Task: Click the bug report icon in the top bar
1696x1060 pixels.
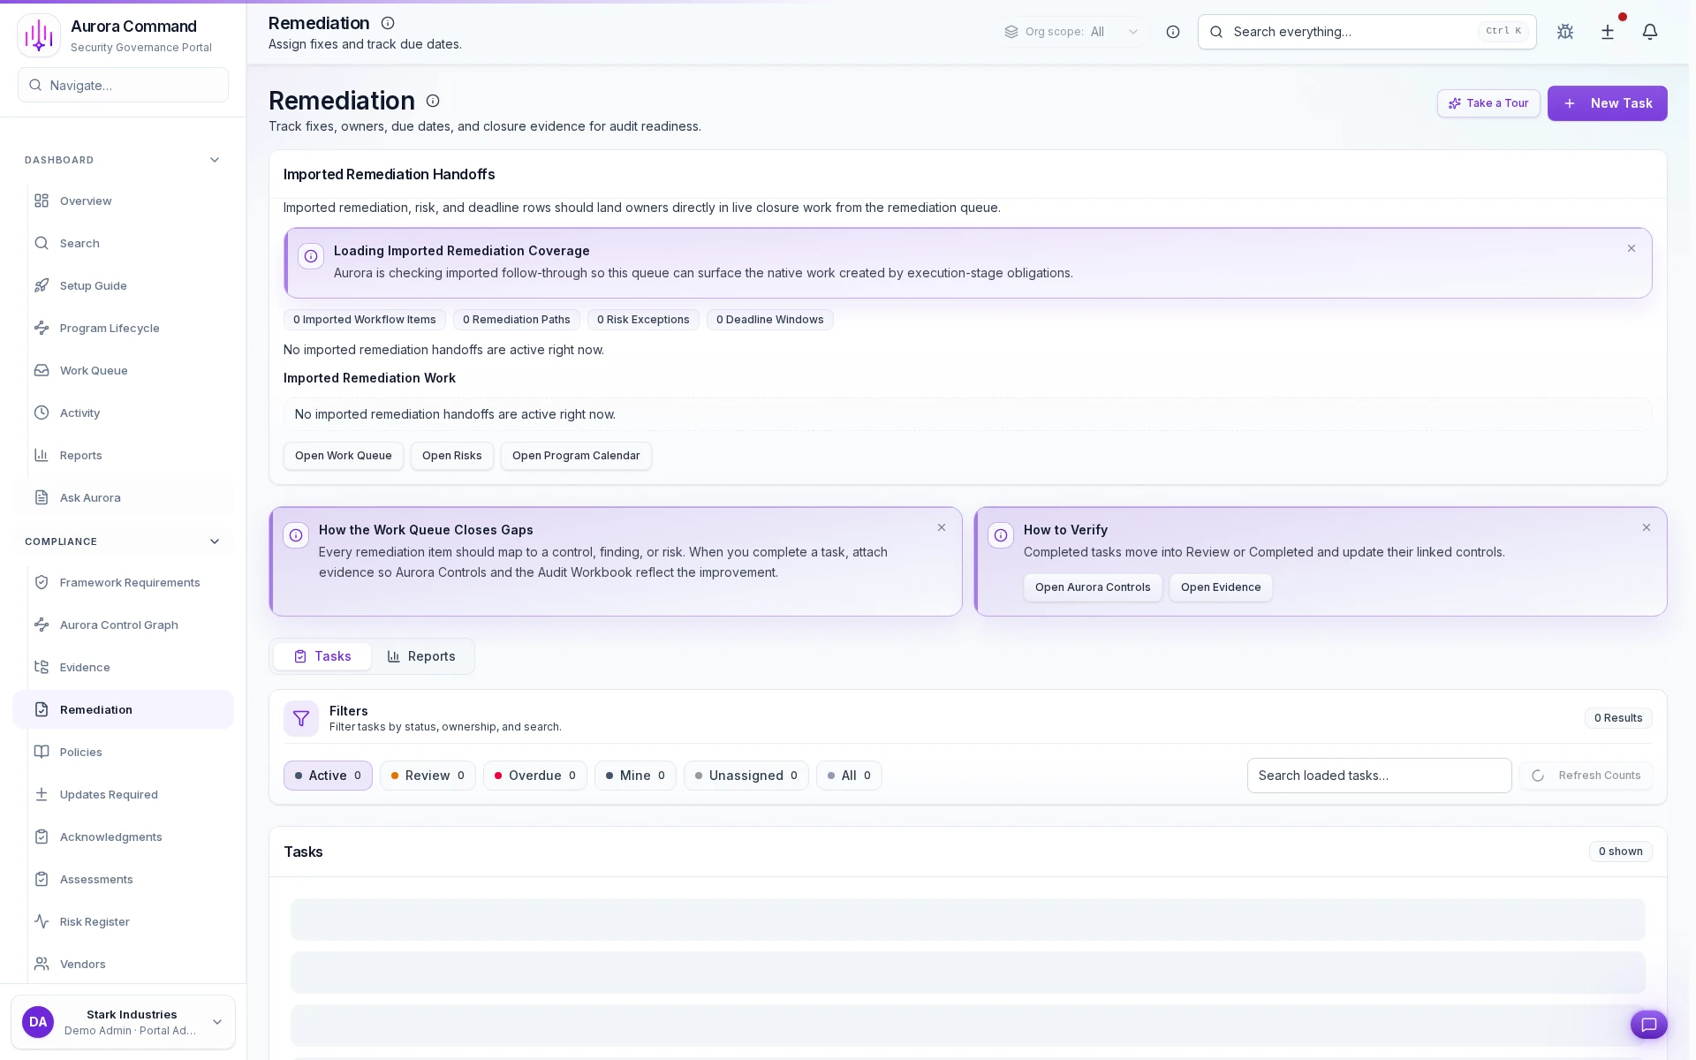Action: point(1565,32)
